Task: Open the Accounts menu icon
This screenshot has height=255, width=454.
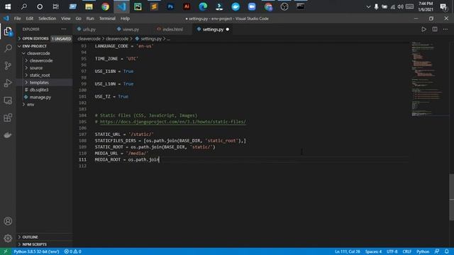Action: click(8, 221)
